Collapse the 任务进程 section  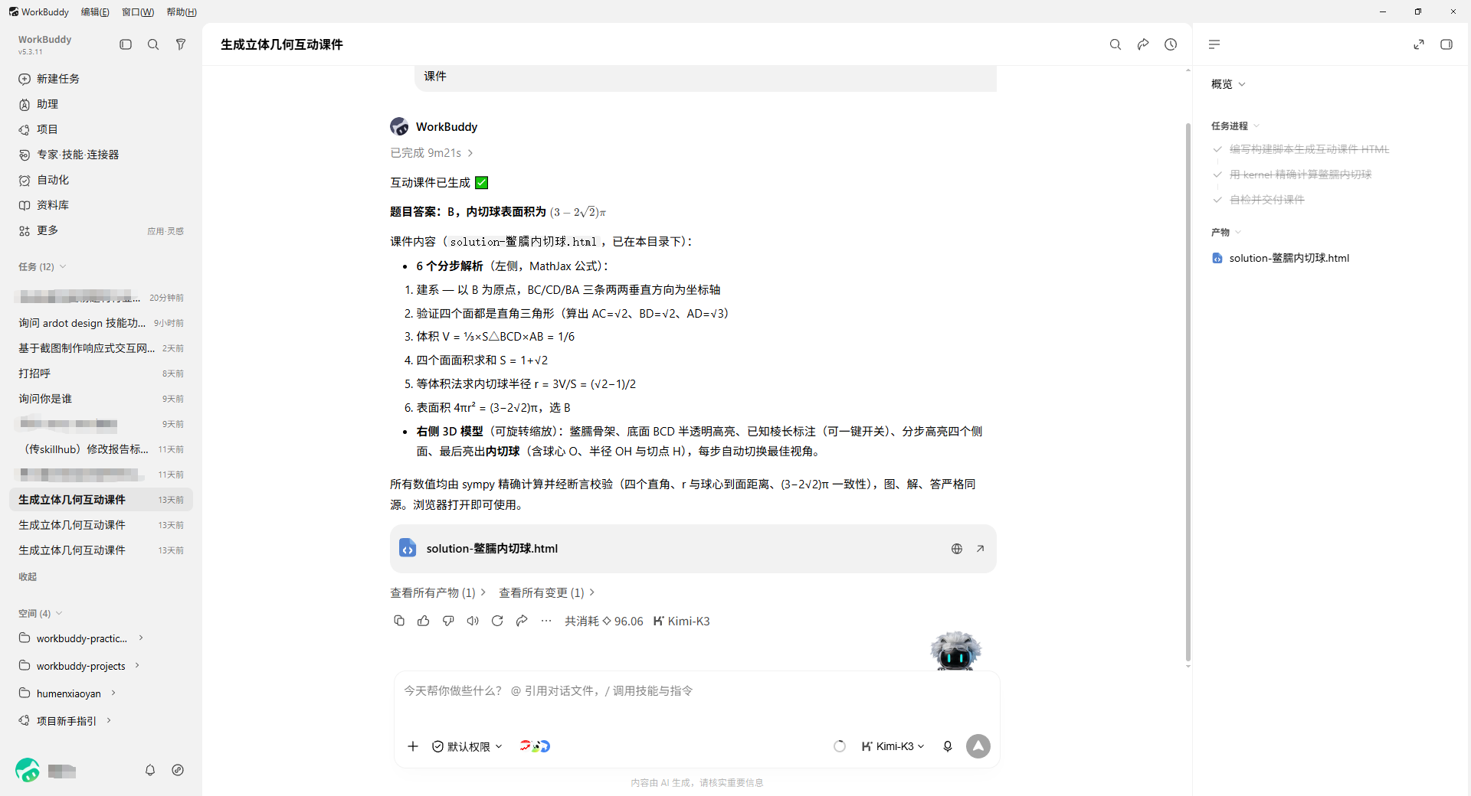1235,126
